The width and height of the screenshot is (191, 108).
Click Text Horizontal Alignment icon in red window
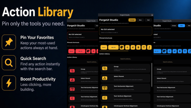coord(72,89)
